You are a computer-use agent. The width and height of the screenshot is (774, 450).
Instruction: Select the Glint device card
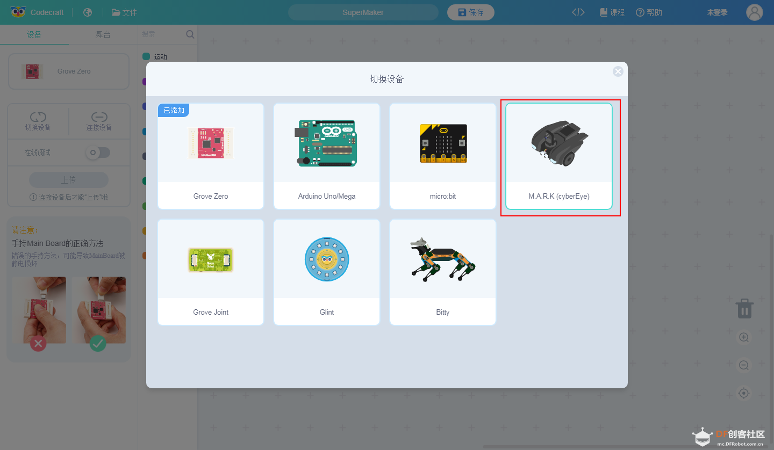[327, 272]
